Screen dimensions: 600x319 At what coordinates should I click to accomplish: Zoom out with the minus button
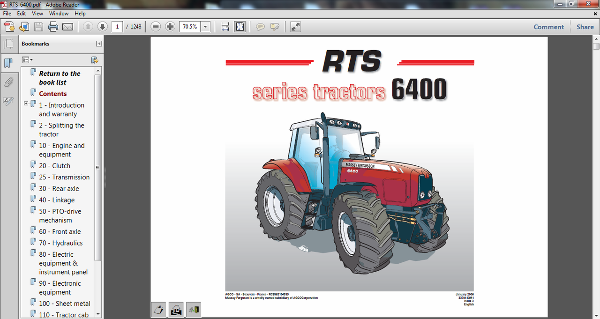click(156, 27)
